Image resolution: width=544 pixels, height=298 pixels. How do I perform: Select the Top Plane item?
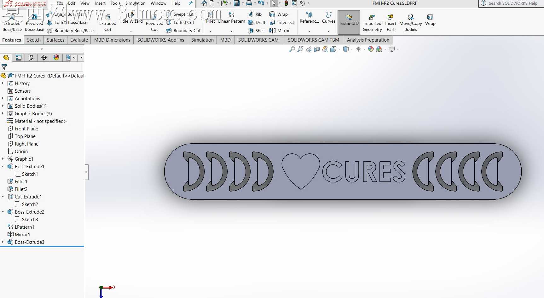[22, 136]
